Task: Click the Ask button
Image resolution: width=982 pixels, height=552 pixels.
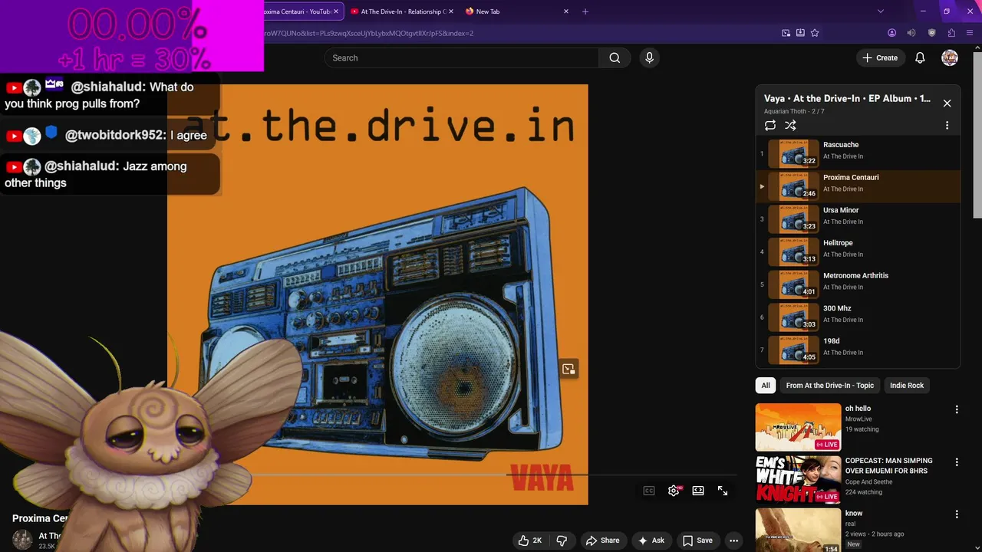Action: pos(651,540)
